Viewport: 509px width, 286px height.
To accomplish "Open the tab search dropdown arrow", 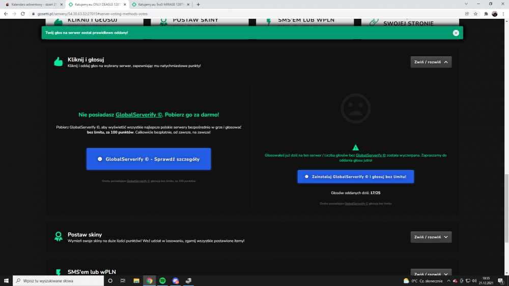I will (466, 4).
